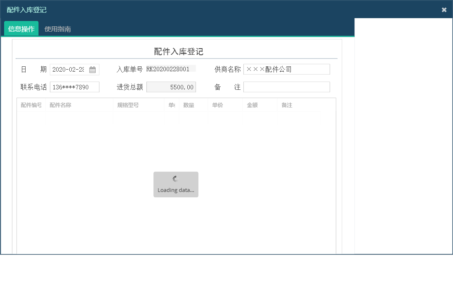Click the 供商名称 field showing ×××配件公司
This screenshot has width=453, height=283.
pyautogui.click(x=286, y=69)
